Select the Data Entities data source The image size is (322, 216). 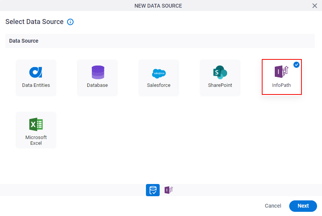pyautogui.click(x=36, y=78)
